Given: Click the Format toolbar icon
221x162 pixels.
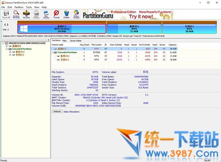Looking at the screenshot, I should (57, 14).
